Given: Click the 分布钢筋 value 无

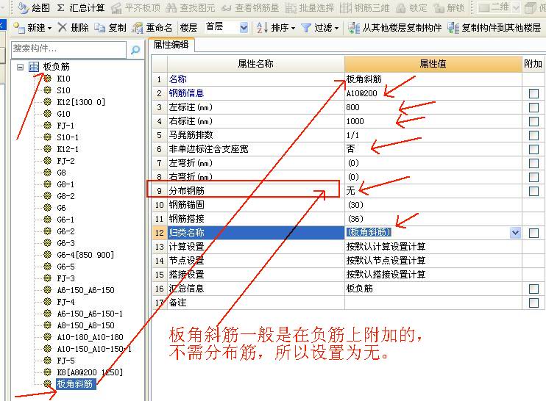Looking at the screenshot, I should (350, 191).
